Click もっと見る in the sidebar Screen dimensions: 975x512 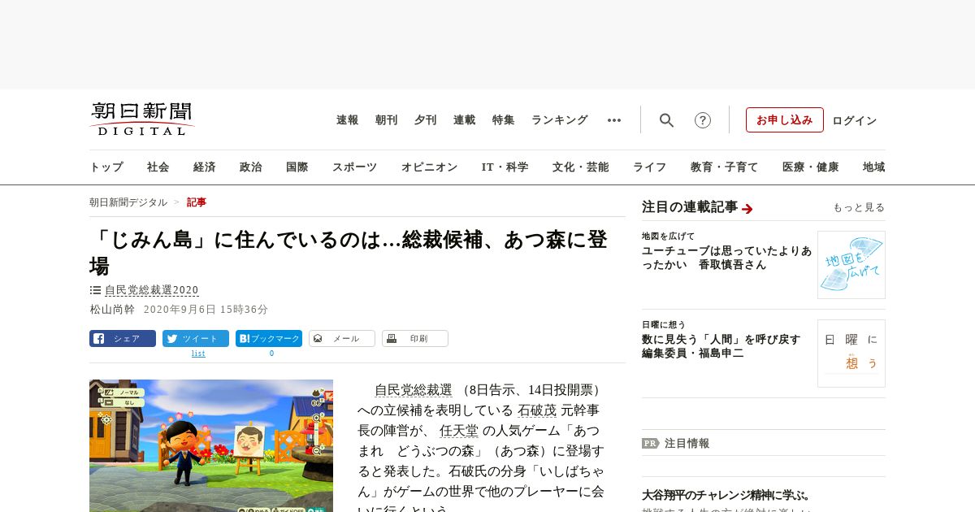[x=859, y=208]
